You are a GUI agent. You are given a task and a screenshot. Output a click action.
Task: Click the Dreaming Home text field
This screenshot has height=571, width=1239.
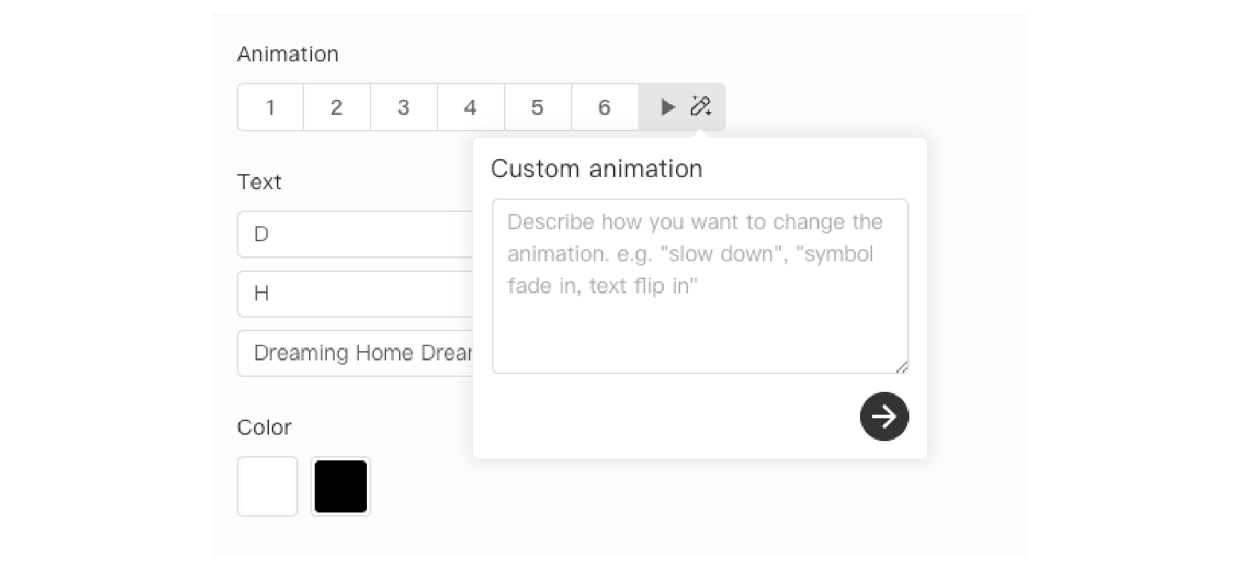(x=355, y=353)
